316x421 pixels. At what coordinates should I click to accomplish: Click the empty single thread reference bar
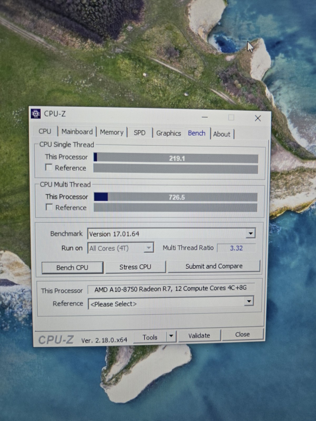coord(176,169)
